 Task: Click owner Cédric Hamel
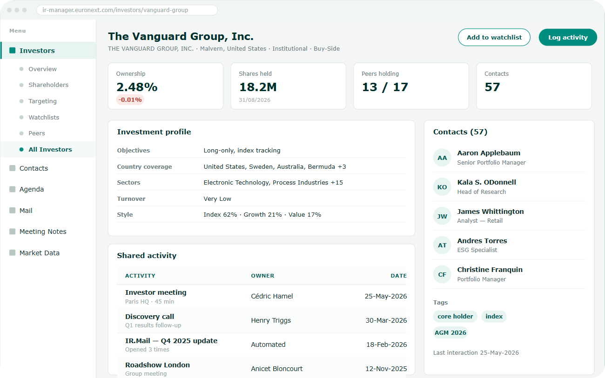tap(272, 296)
